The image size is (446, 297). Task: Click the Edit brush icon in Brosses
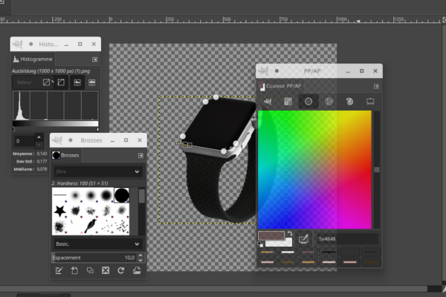point(59,270)
